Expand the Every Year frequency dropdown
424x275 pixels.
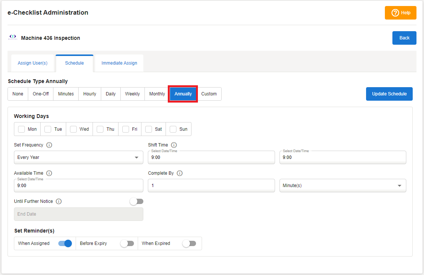tap(78, 157)
